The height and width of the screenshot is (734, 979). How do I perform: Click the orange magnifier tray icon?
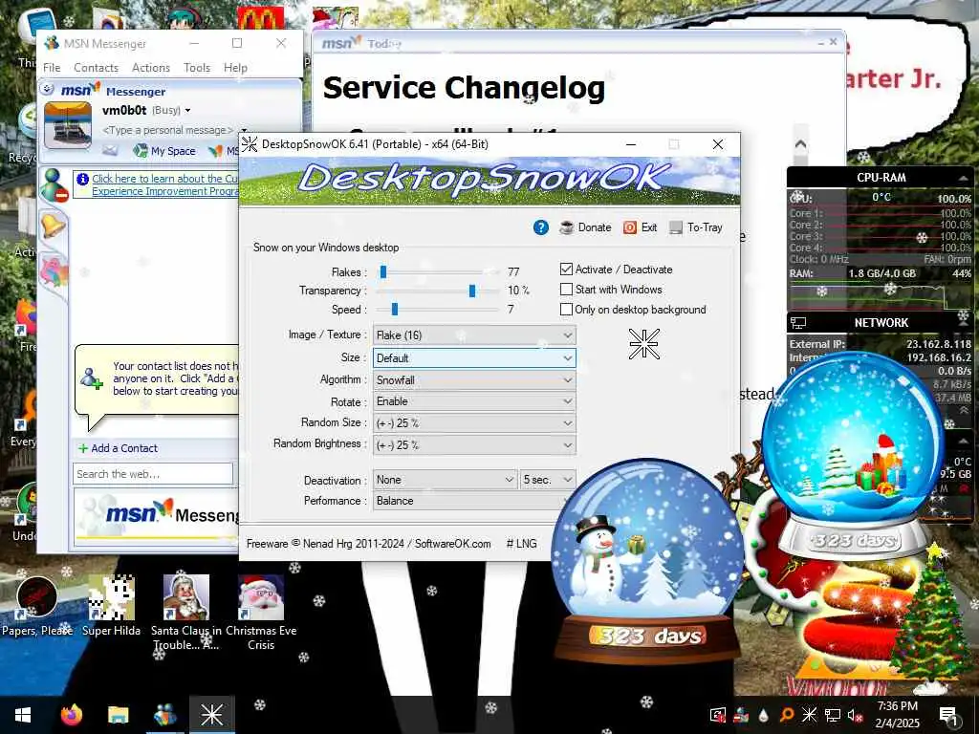coord(787,715)
